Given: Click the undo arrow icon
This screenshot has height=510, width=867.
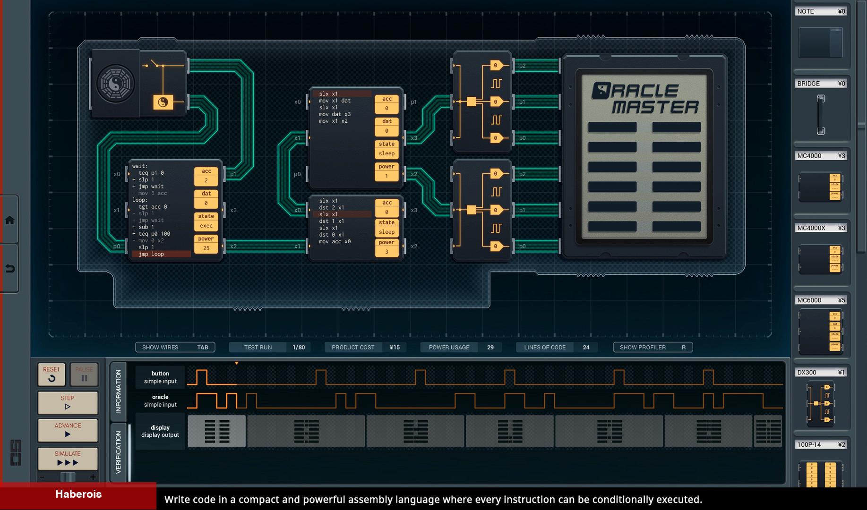Looking at the screenshot, I should click(9, 269).
